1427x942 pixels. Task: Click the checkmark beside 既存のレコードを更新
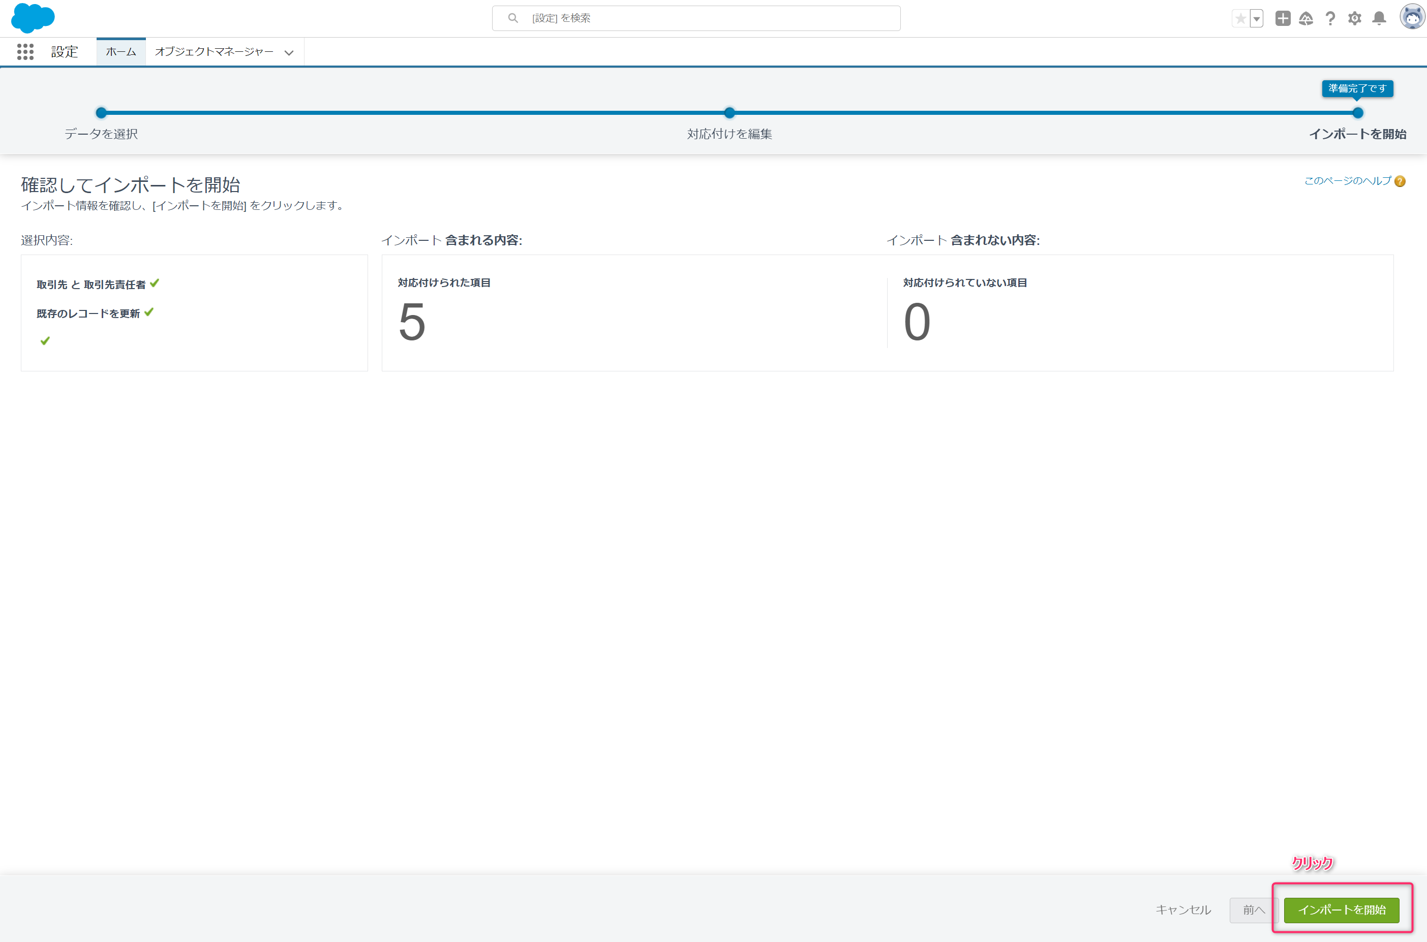[149, 312]
